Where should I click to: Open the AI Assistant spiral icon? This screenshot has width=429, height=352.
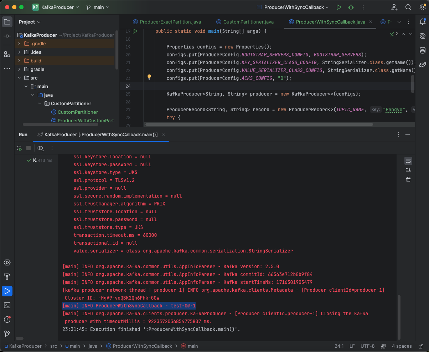(423, 36)
